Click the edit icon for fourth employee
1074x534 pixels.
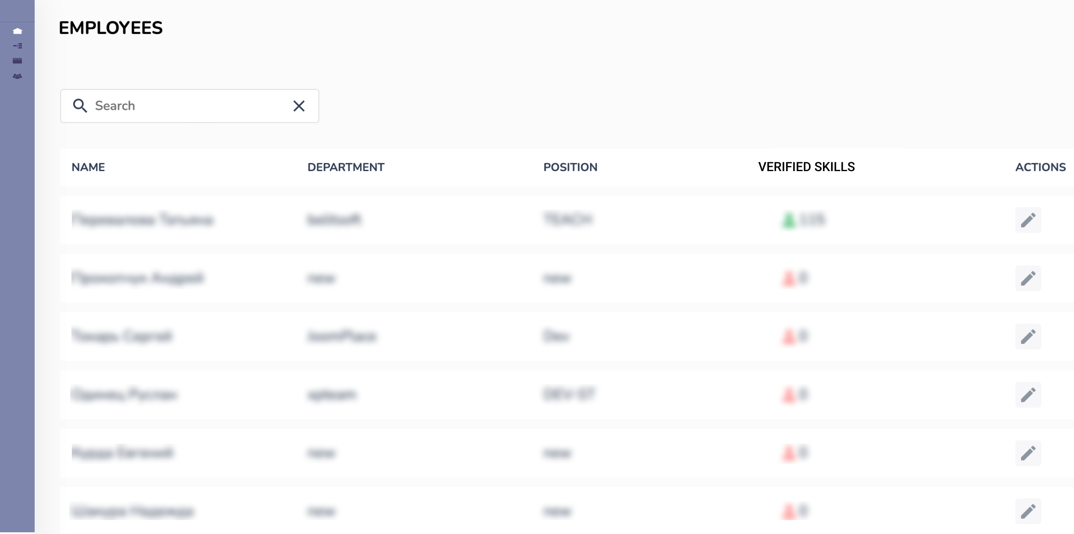[1028, 394]
